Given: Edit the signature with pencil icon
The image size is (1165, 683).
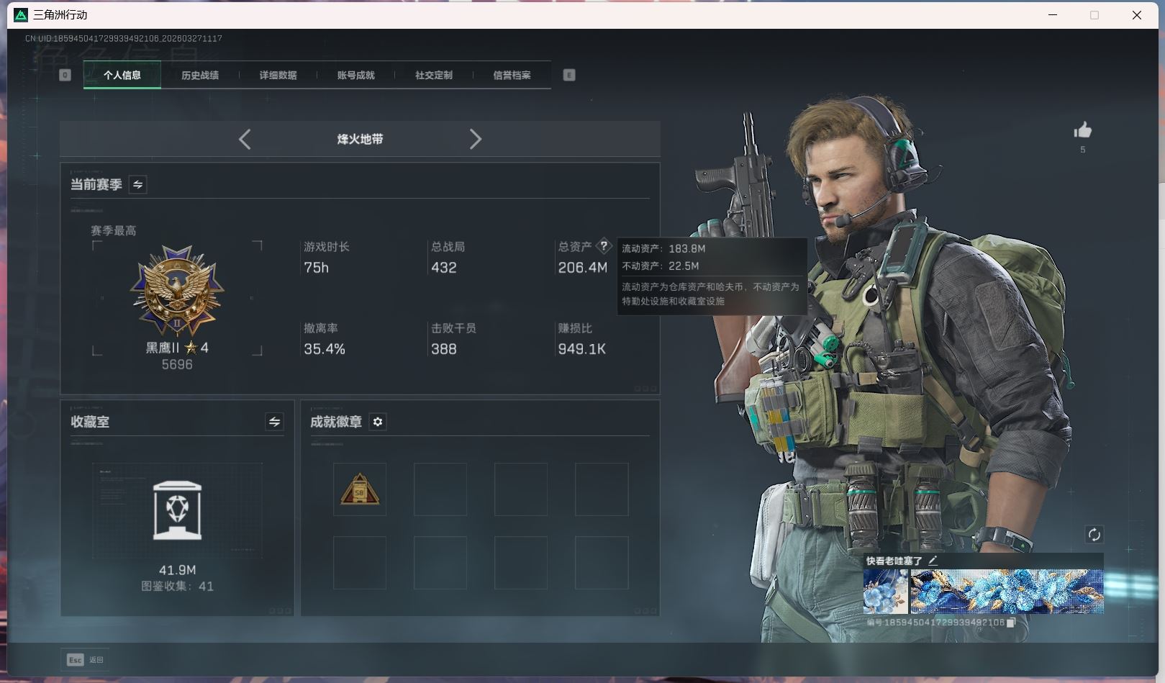Looking at the screenshot, I should coord(933,560).
